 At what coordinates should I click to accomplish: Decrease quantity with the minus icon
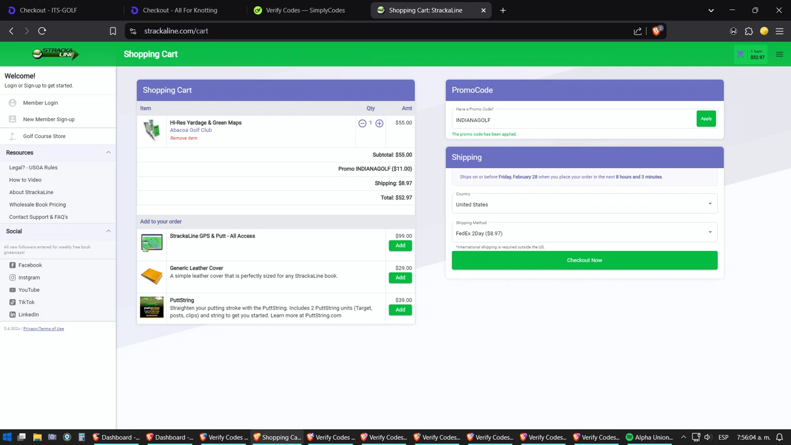pos(362,123)
